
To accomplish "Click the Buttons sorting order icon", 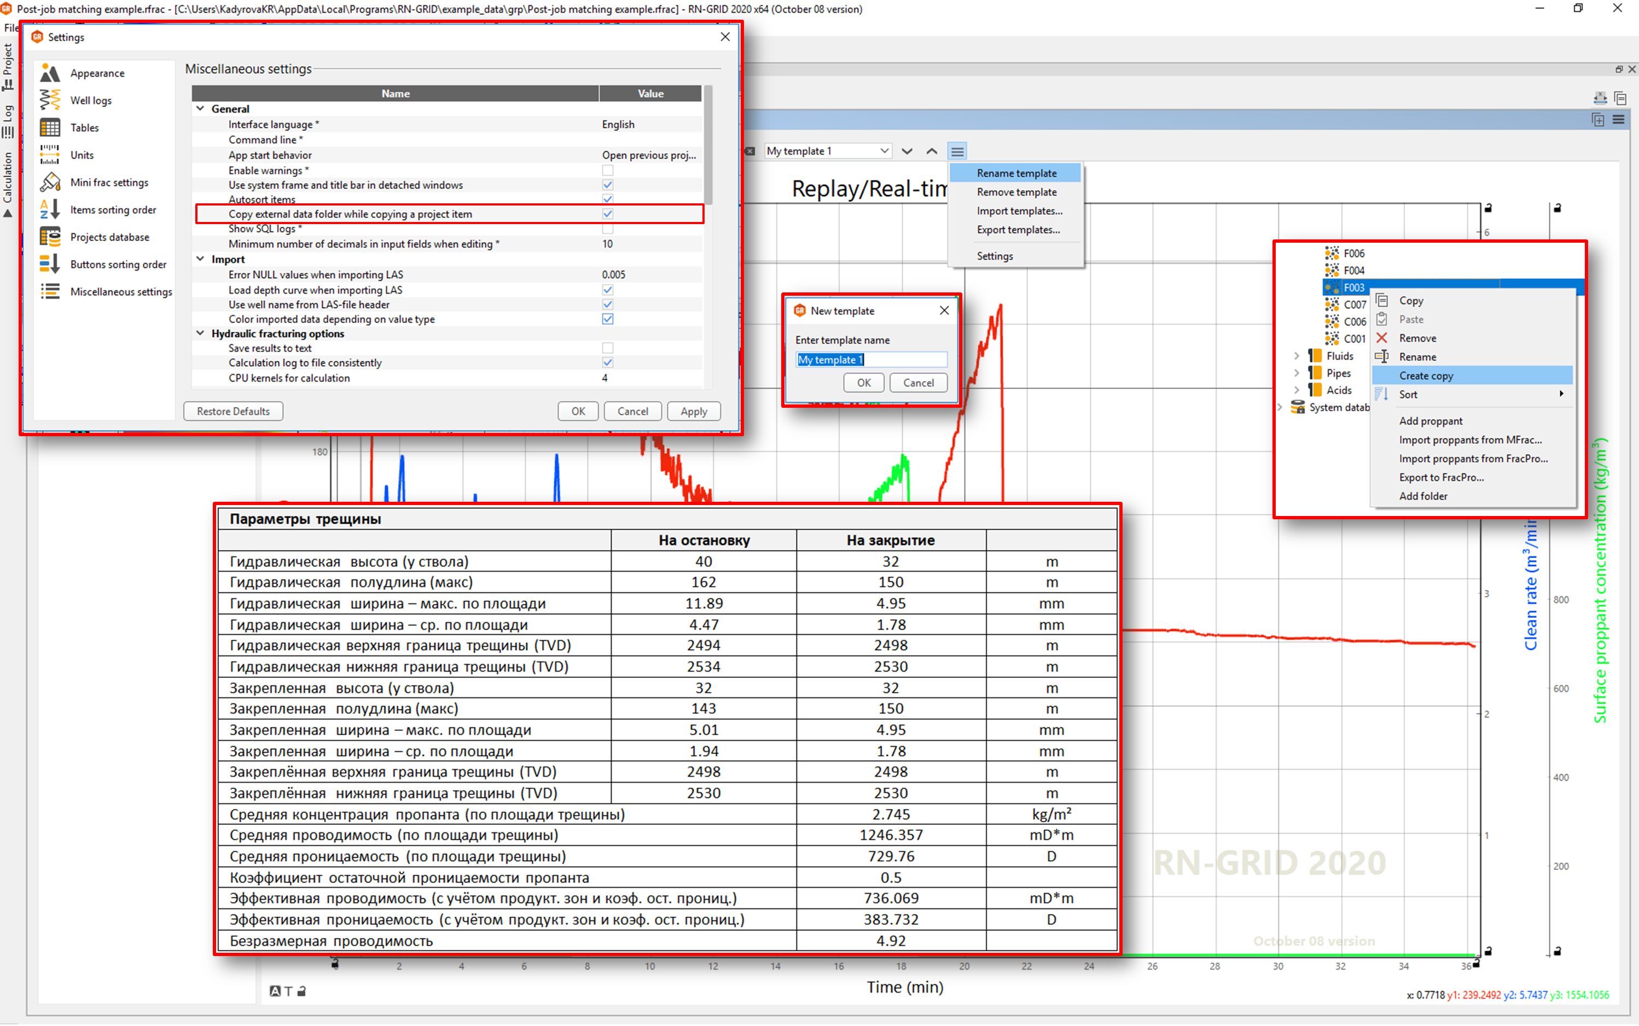I will [x=50, y=264].
